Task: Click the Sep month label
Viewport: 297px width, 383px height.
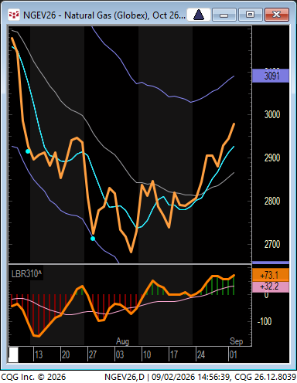Action: click(237, 341)
